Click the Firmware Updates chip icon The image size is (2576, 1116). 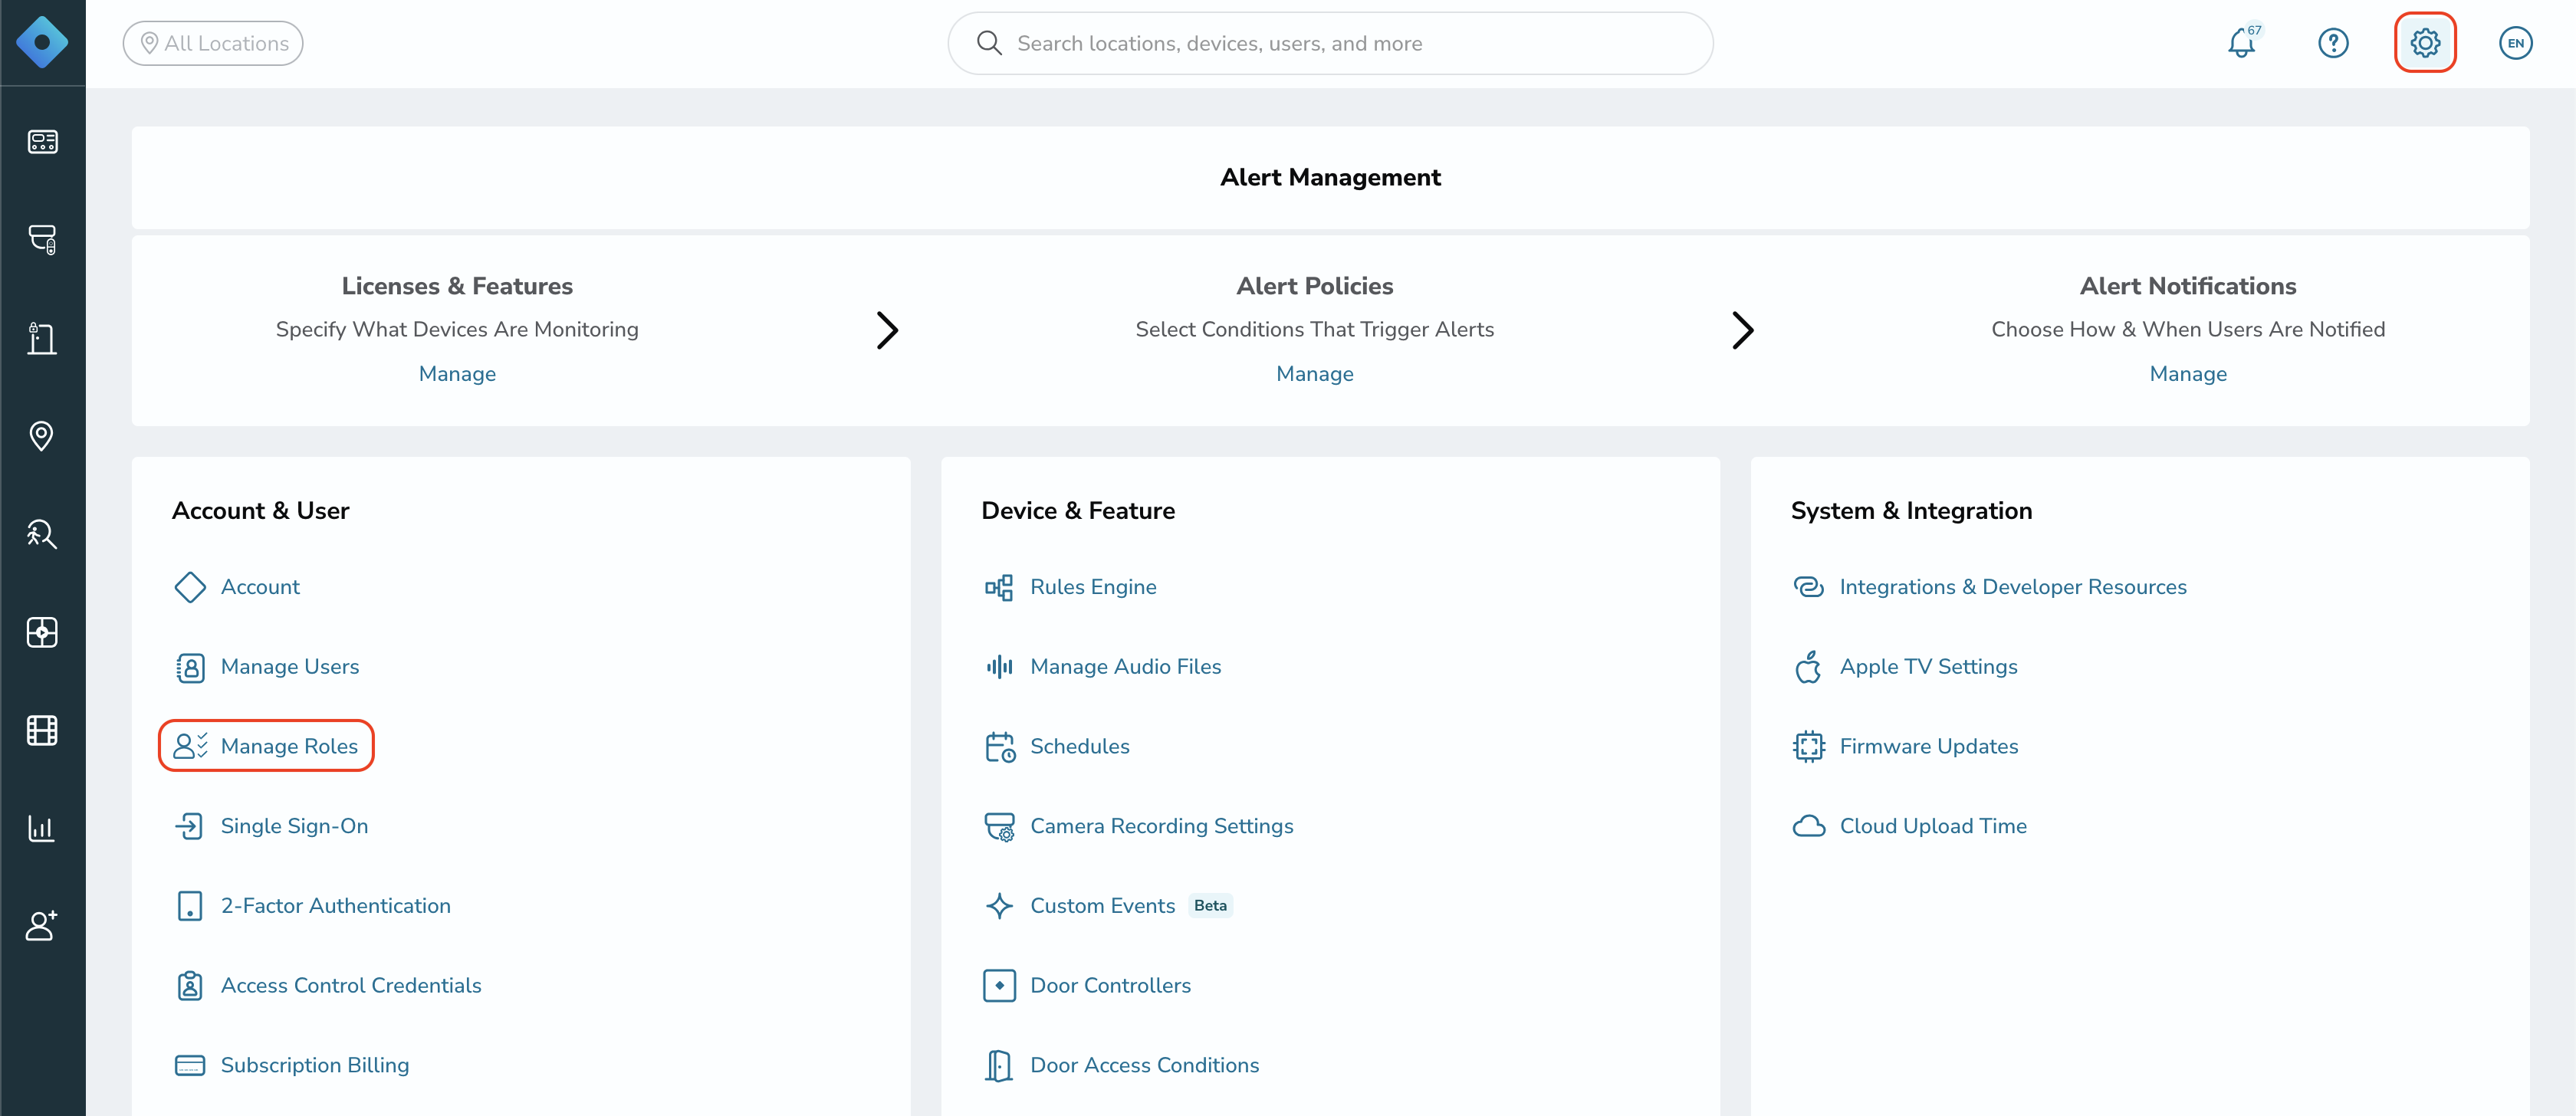(1808, 746)
